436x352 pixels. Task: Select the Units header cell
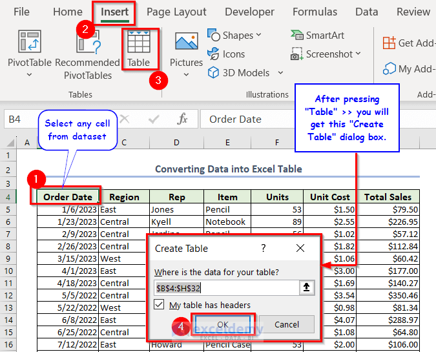click(277, 197)
